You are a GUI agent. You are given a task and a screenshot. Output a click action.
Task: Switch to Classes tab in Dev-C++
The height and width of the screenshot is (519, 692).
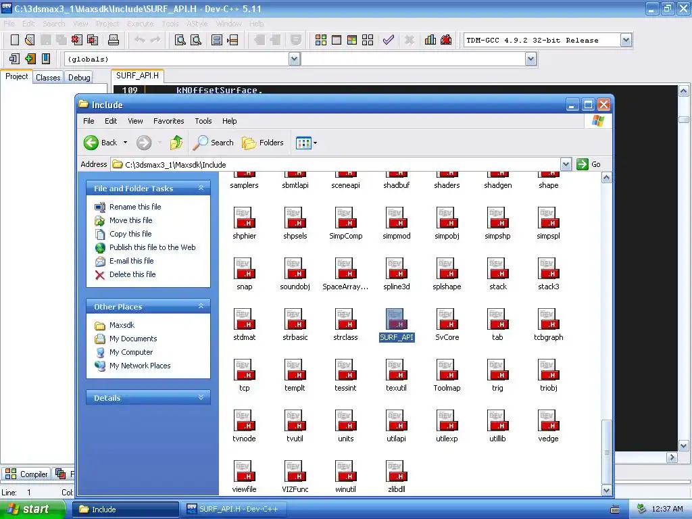click(x=48, y=77)
